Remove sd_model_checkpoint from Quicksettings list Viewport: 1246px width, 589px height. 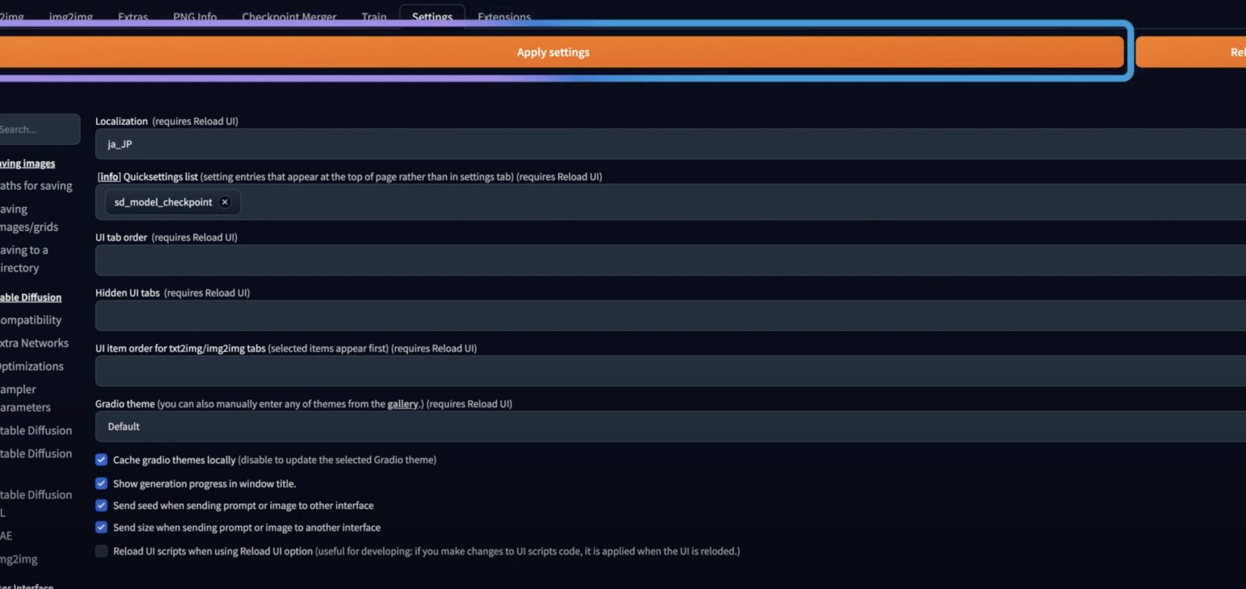point(224,202)
